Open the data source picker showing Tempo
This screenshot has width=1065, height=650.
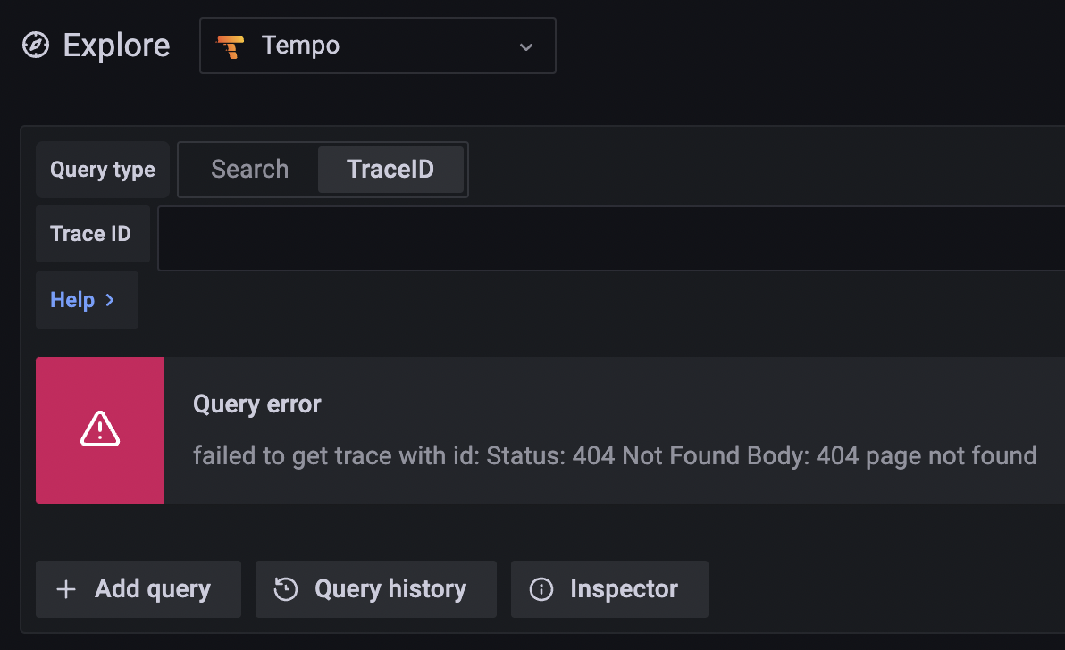[x=378, y=46]
